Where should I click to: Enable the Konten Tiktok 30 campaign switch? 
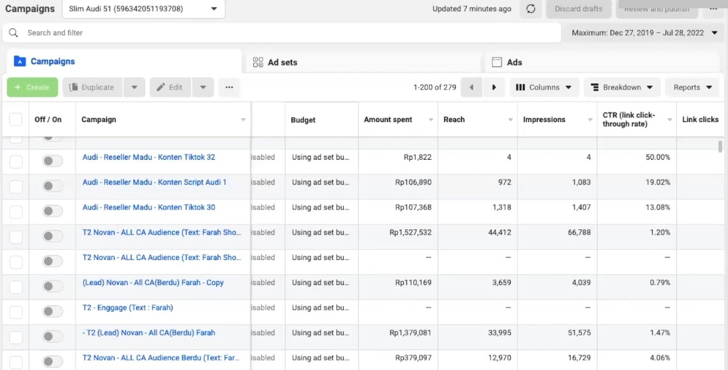(52, 212)
